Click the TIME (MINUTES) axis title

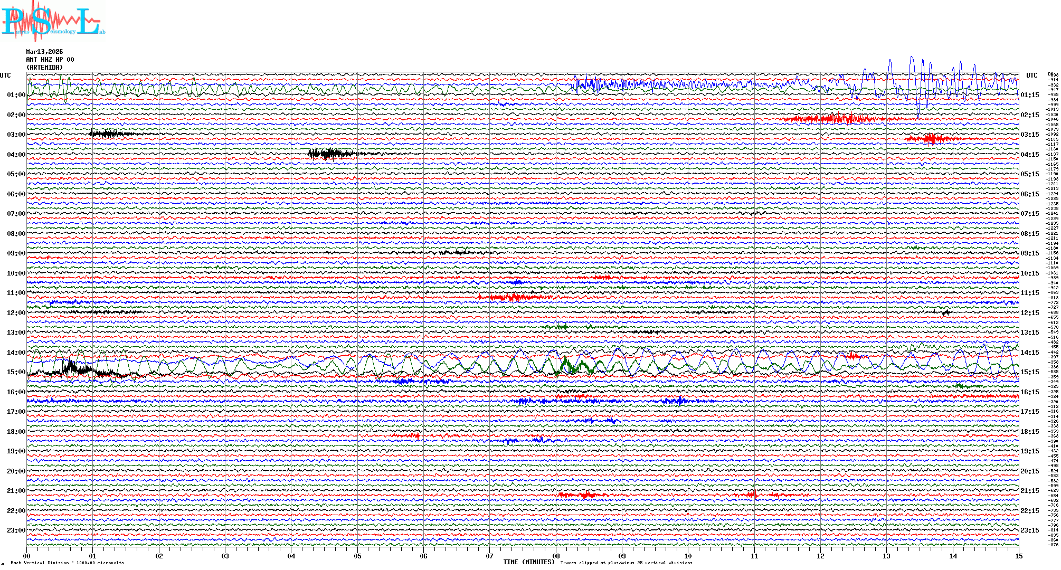[529, 562]
